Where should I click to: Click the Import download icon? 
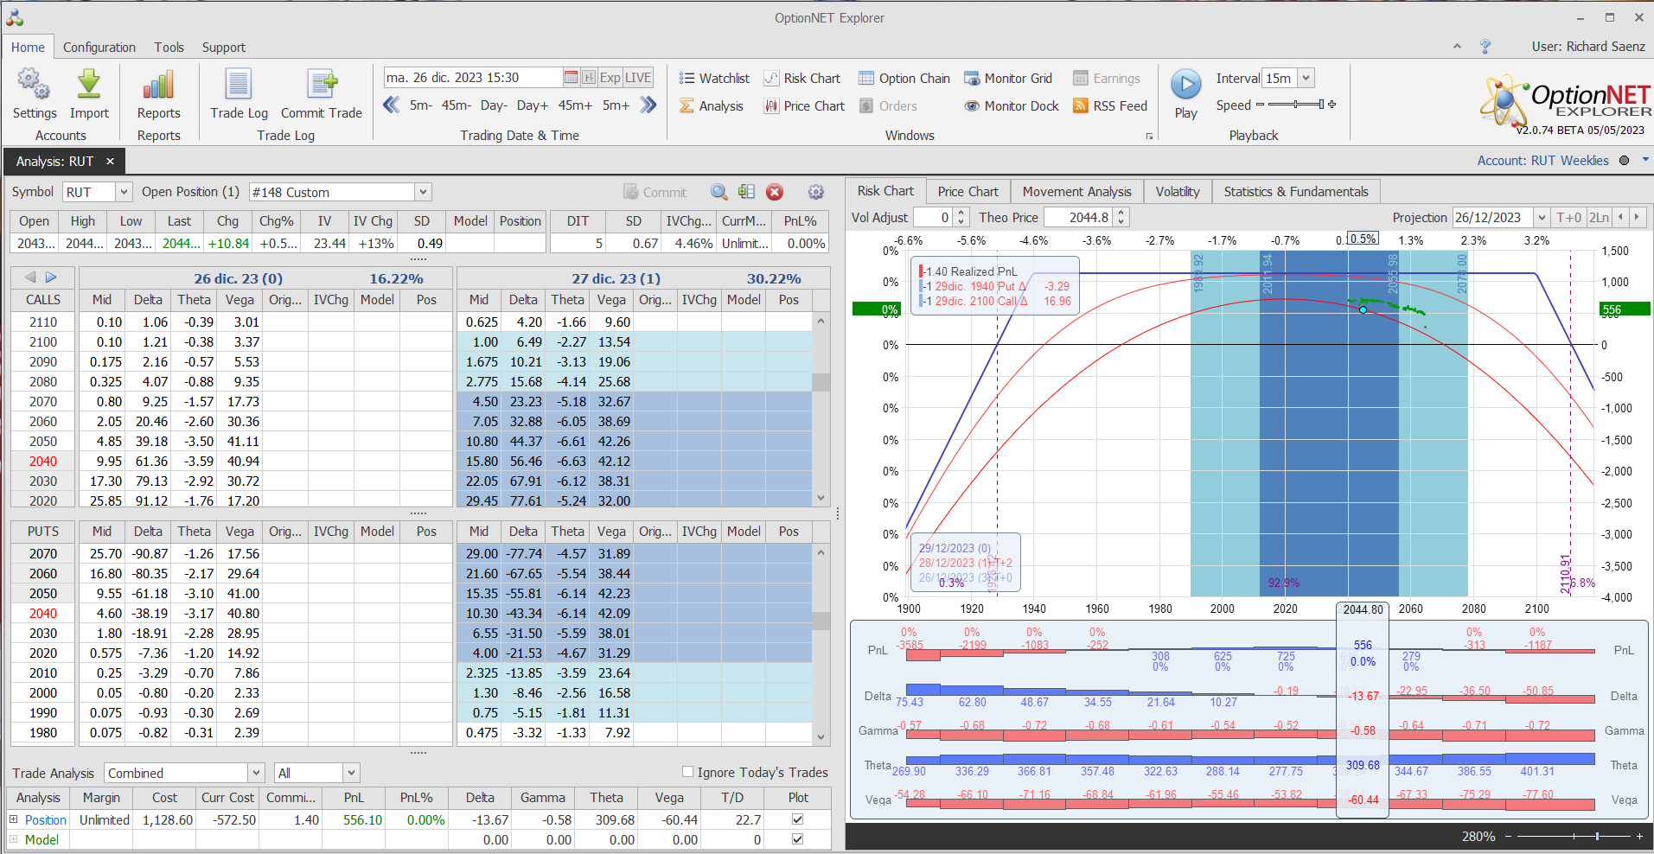click(x=89, y=86)
